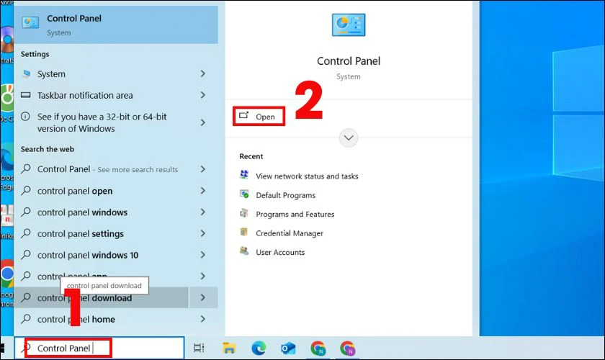Click search icon beside control panel home
Image resolution: width=605 pixels, height=360 pixels.
point(26,318)
